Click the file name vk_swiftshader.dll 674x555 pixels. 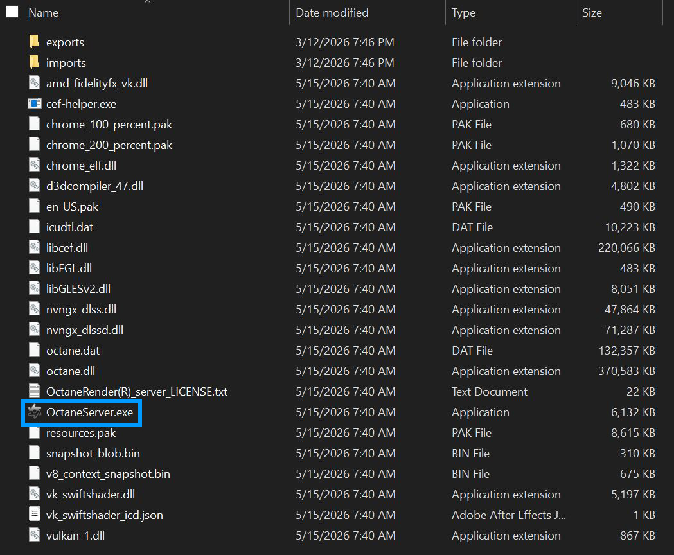[x=90, y=495]
